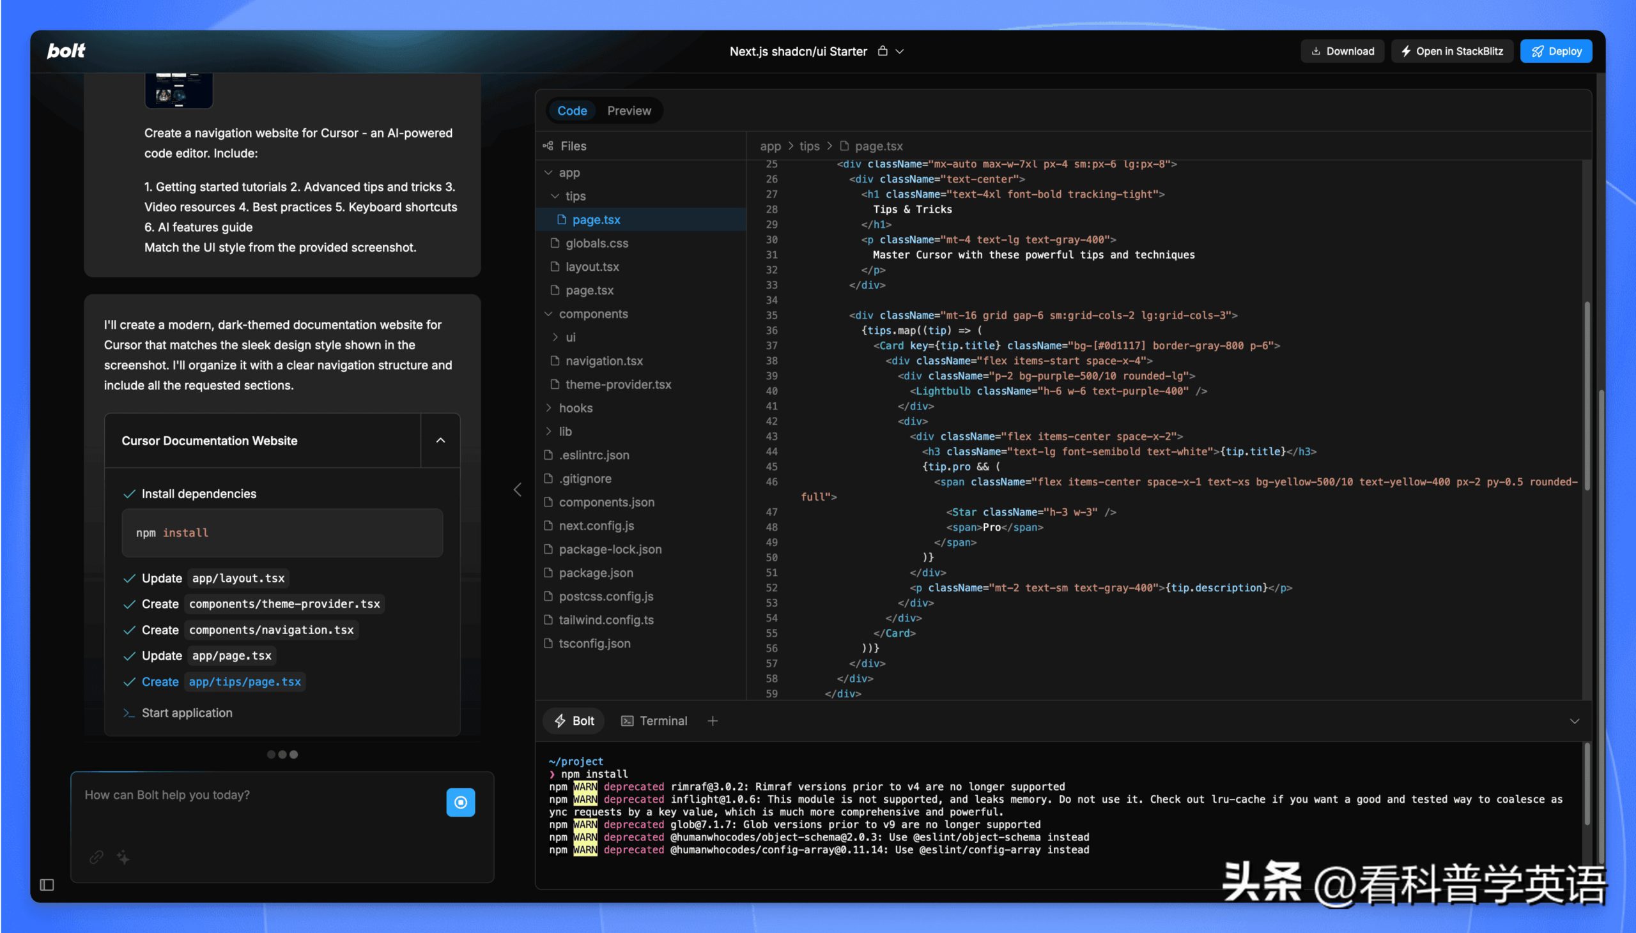This screenshot has width=1636, height=933.
Task: Add a new terminal with plus icon
Action: tap(712, 721)
